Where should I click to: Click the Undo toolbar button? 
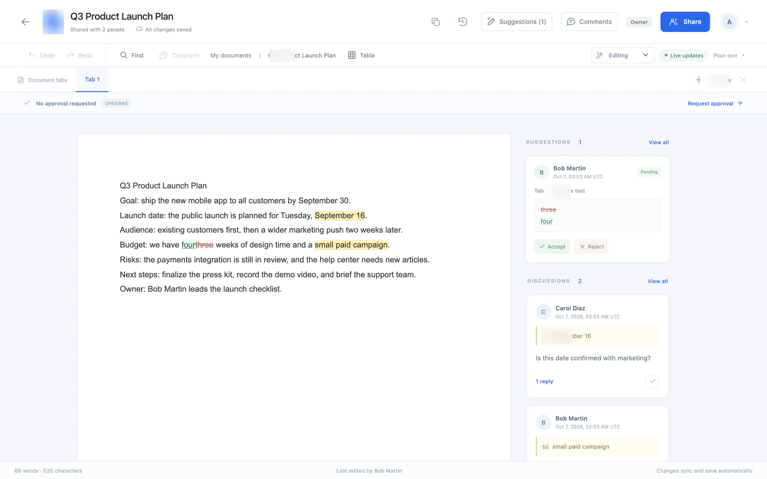(x=42, y=55)
